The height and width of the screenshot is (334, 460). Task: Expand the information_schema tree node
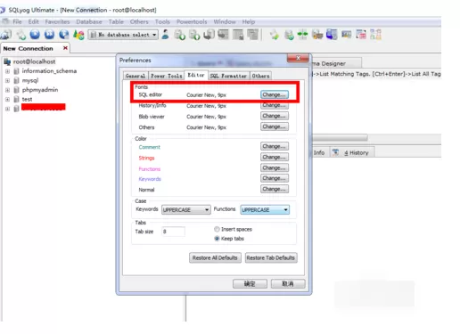pos(7,71)
